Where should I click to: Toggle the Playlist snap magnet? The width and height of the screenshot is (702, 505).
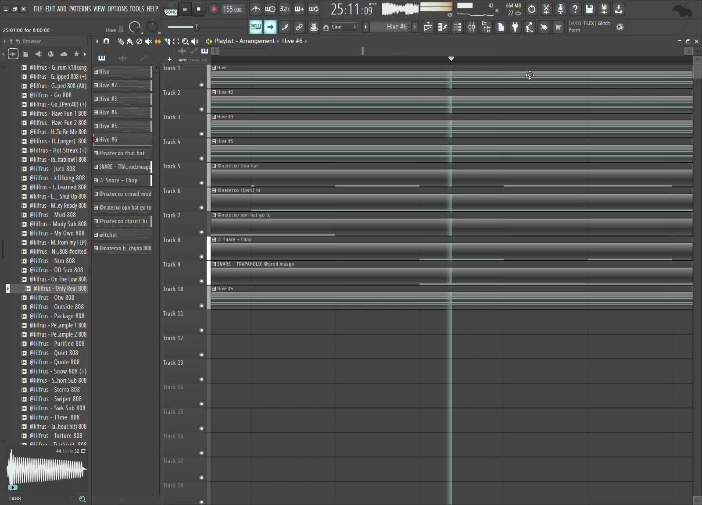click(x=106, y=41)
